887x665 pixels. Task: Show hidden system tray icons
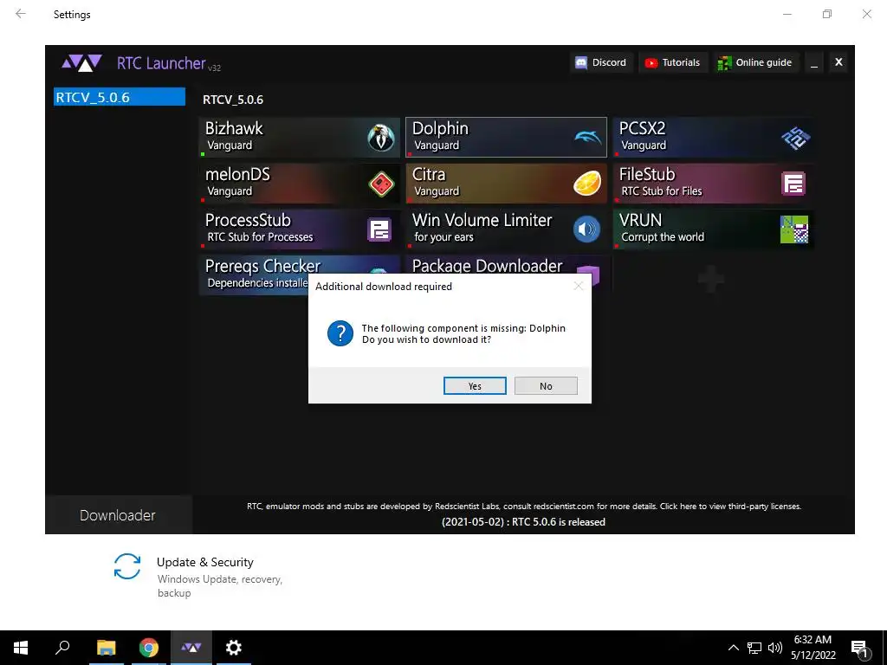click(x=733, y=648)
